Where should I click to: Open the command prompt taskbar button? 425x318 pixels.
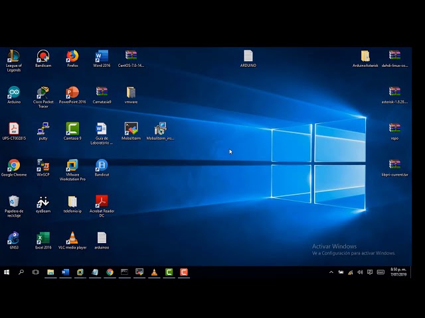124,272
